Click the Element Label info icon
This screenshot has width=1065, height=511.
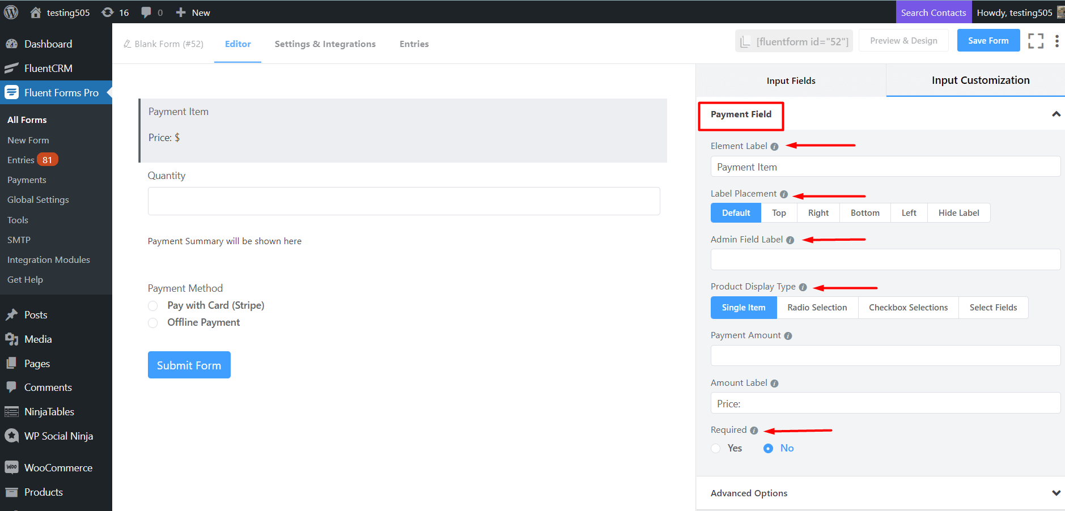coord(774,147)
